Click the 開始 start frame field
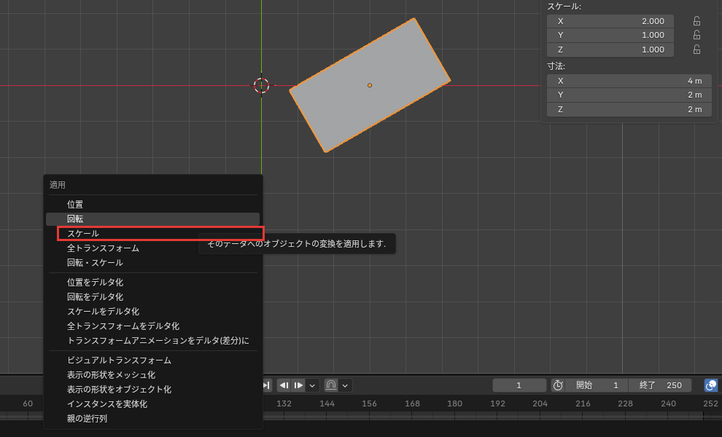Image resolution: width=722 pixels, height=437 pixels. pos(597,385)
